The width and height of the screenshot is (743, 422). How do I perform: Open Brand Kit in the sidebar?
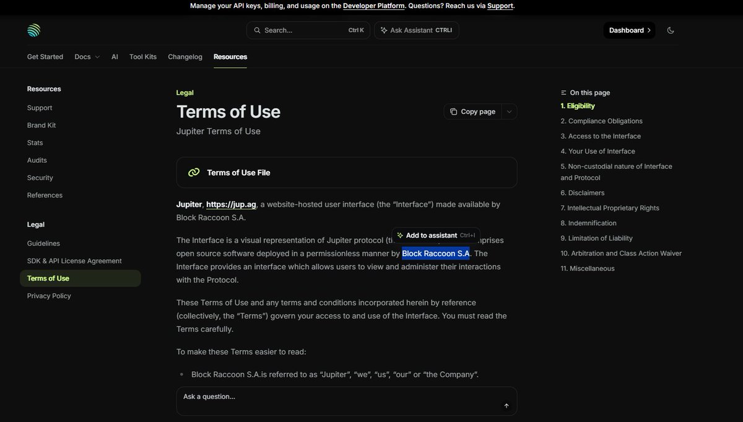[41, 125]
